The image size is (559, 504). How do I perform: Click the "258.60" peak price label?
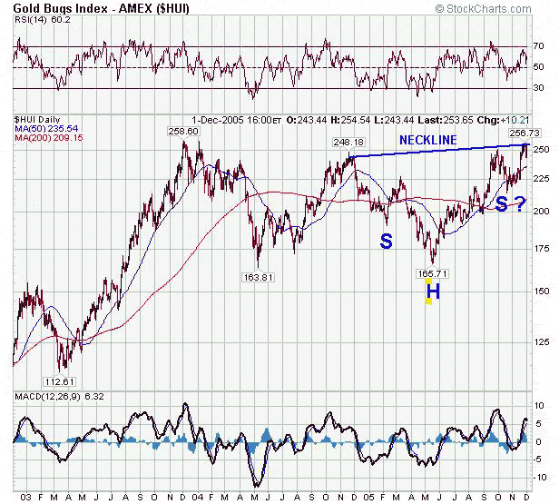point(183,132)
